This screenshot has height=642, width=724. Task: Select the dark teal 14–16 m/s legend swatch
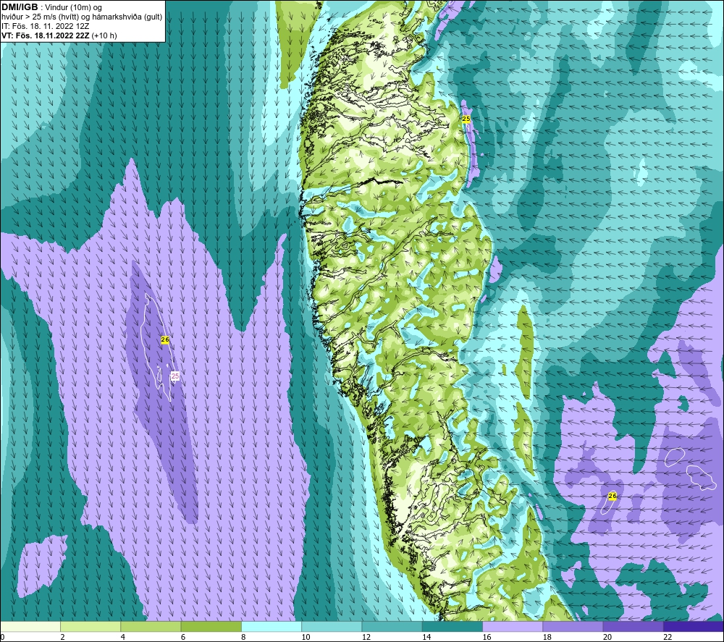tap(452, 627)
